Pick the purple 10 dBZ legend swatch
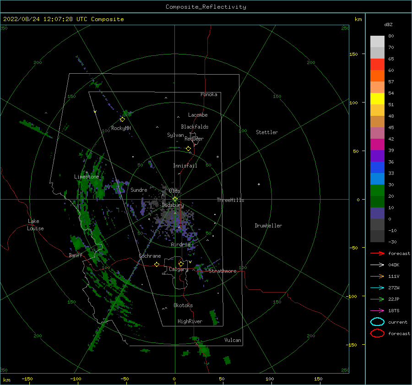 tap(377, 213)
